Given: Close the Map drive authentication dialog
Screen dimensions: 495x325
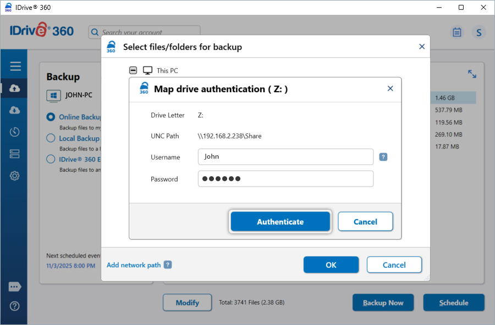Looking at the screenshot, I should click(390, 88).
